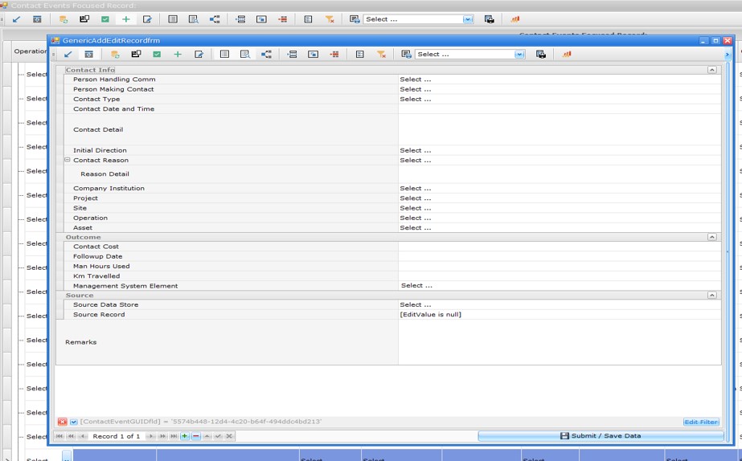Click the Contact Detail text field
The height and width of the screenshot is (461, 742).
558,129
